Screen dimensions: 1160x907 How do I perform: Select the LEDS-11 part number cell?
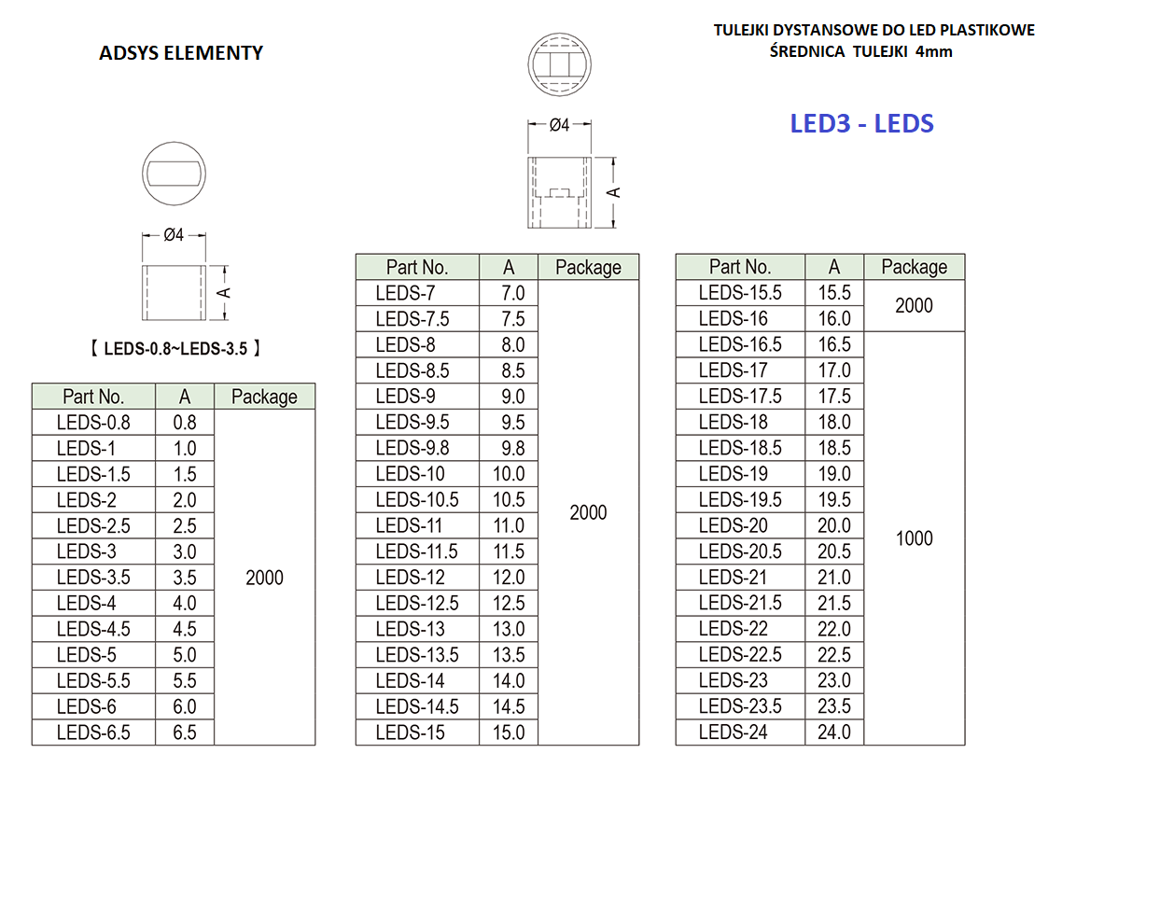[417, 526]
